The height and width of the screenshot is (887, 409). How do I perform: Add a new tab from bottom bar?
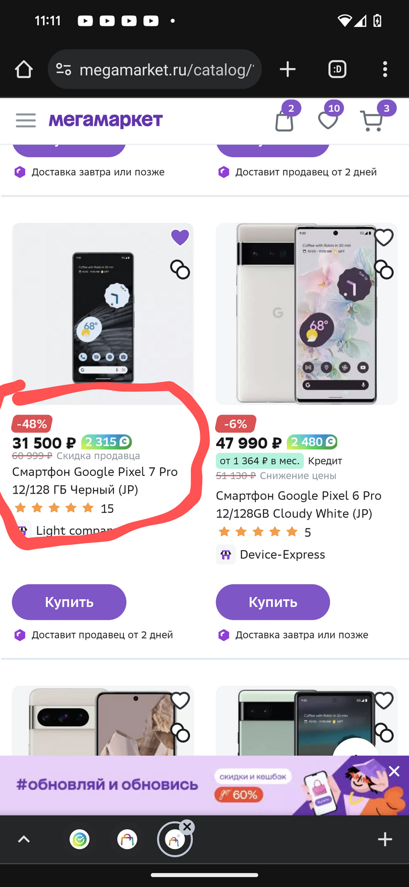(x=385, y=840)
